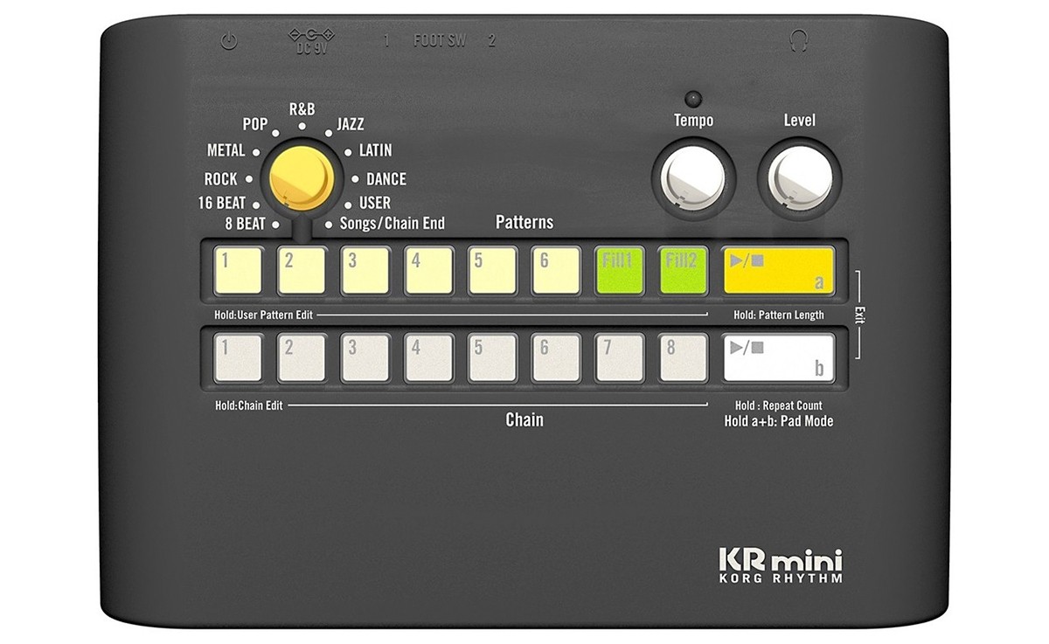
Task: Click Chain pad 1
Action: [238, 357]
